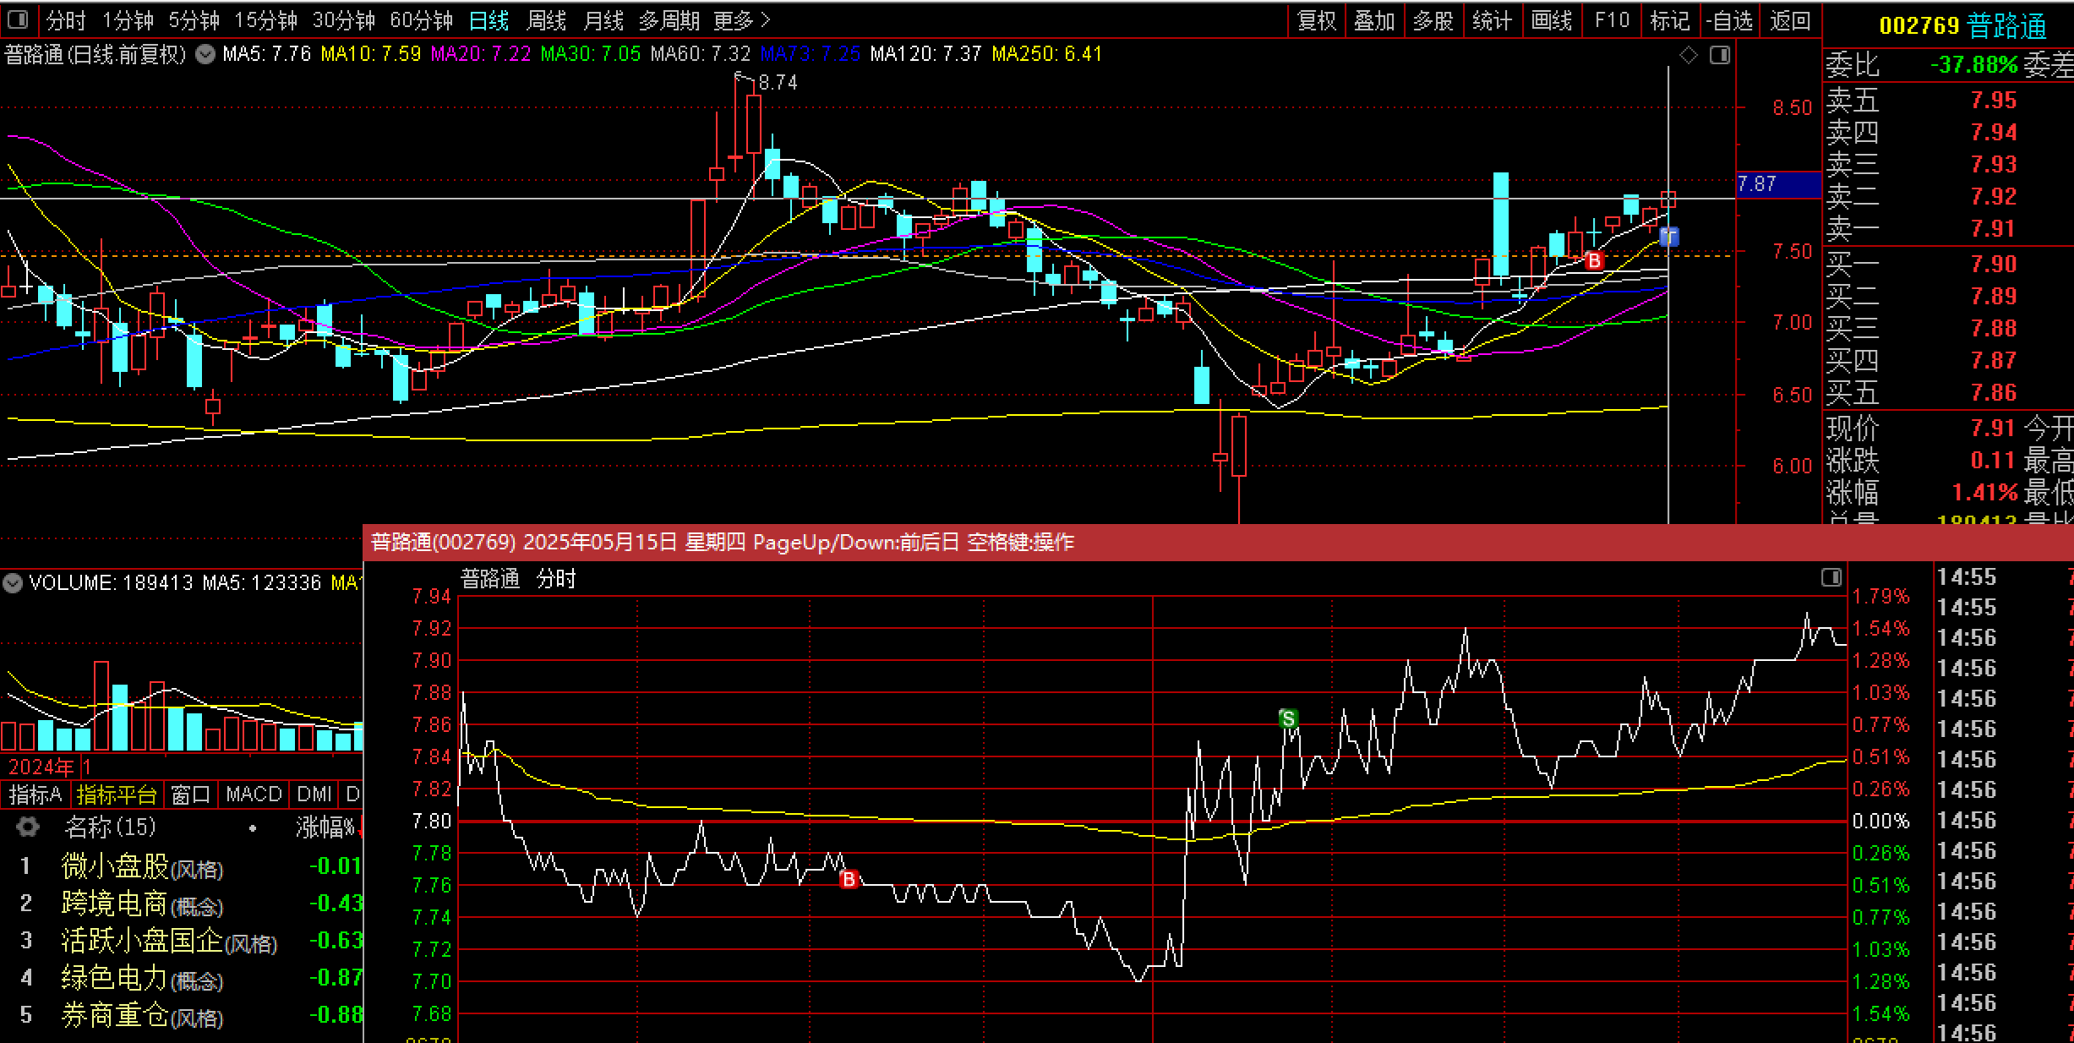Click the -自选 remove from watchlist button

[x=1729, y=20]
